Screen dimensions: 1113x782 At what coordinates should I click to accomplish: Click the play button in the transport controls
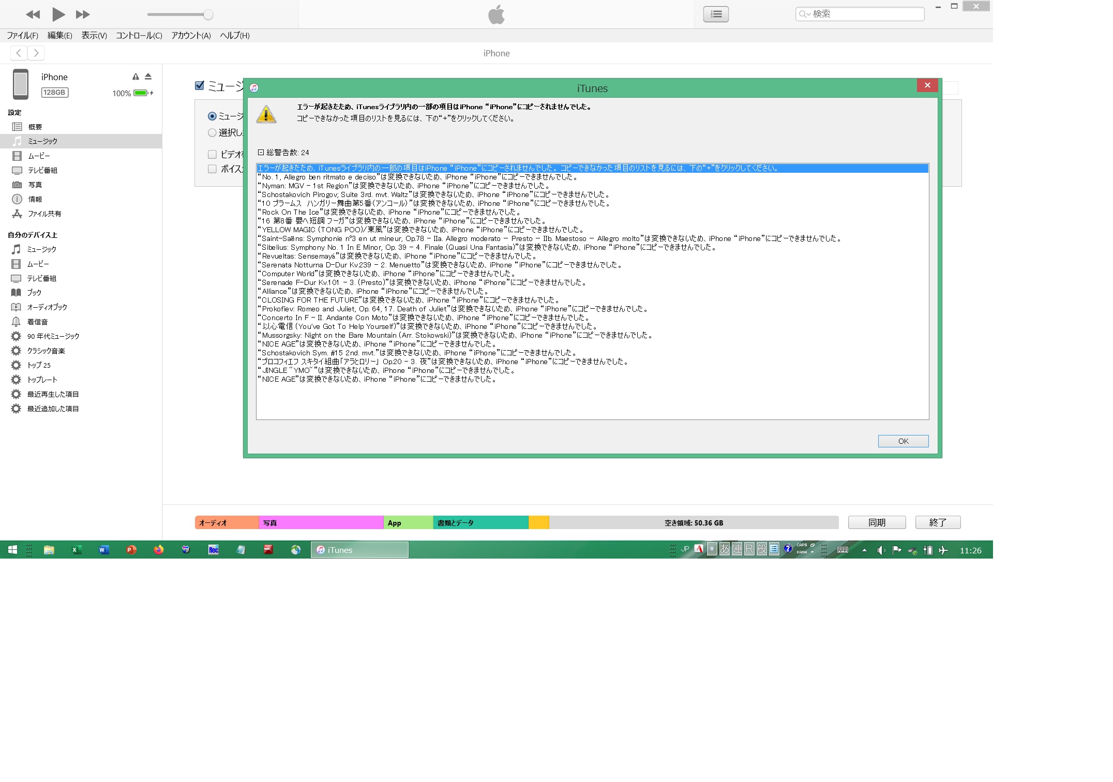click(x=58, y=14)
